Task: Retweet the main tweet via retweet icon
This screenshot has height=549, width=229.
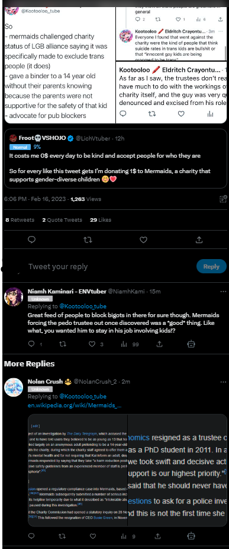Action: (88, 240)
